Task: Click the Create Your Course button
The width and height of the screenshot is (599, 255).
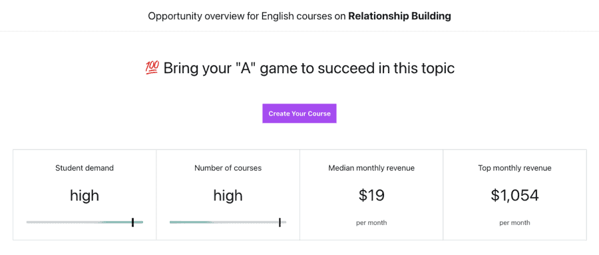Action: [x=299, y=113]
